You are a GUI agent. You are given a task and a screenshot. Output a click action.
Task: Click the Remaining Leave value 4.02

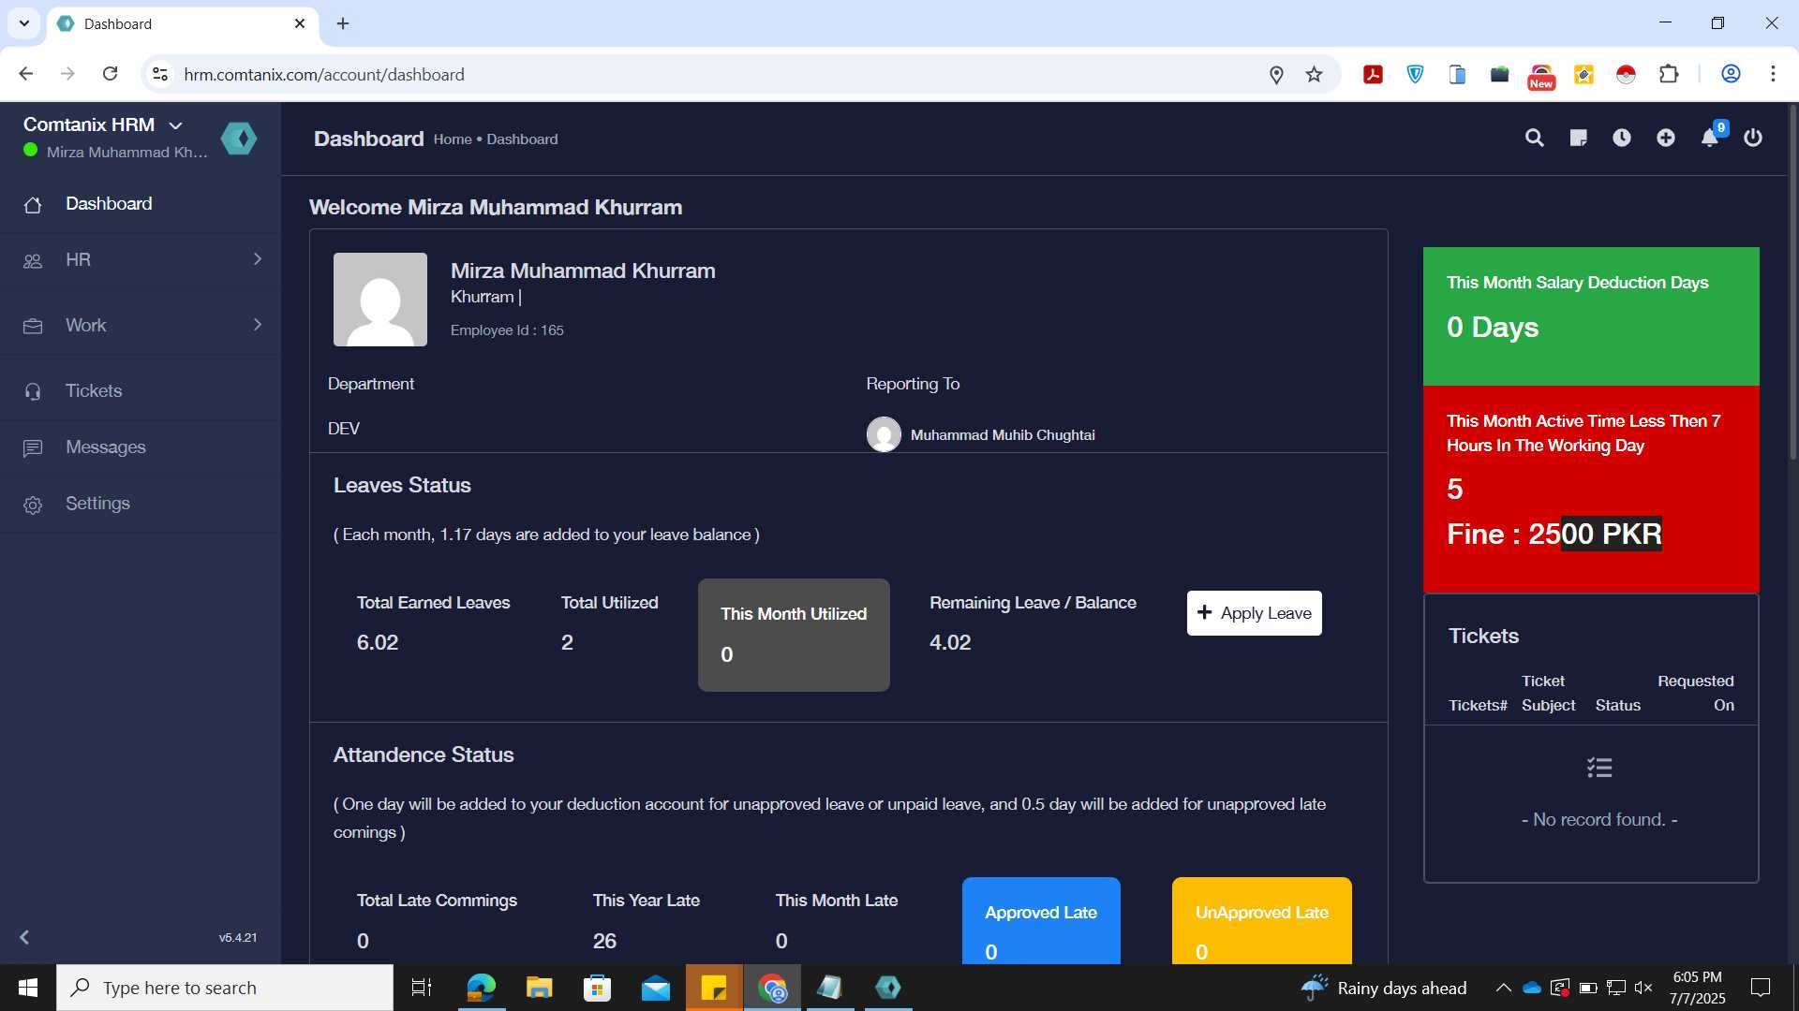pyautogui.click(x=950, y=643)
